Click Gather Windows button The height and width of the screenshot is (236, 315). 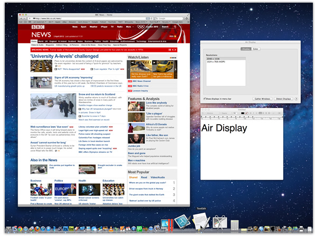(262, 99)
